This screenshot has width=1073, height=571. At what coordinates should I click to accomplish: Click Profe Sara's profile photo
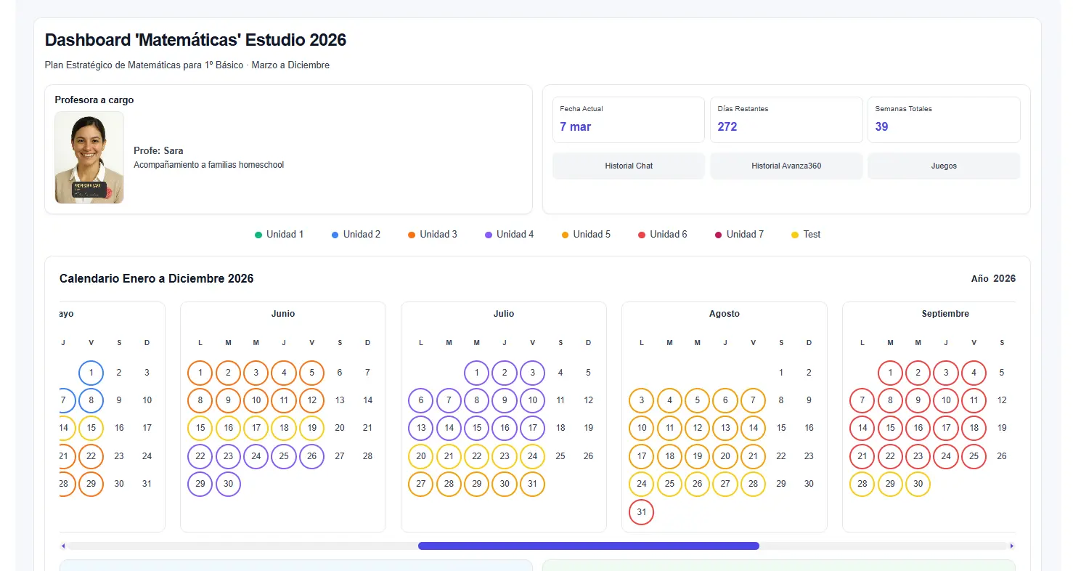click(x=89, y=158)
